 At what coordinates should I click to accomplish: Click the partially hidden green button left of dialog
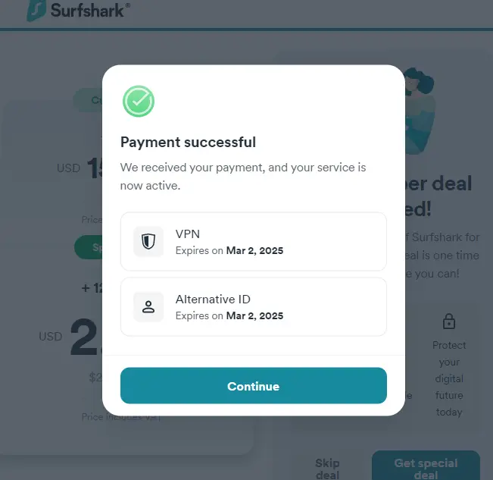click(x=89, y=247)
